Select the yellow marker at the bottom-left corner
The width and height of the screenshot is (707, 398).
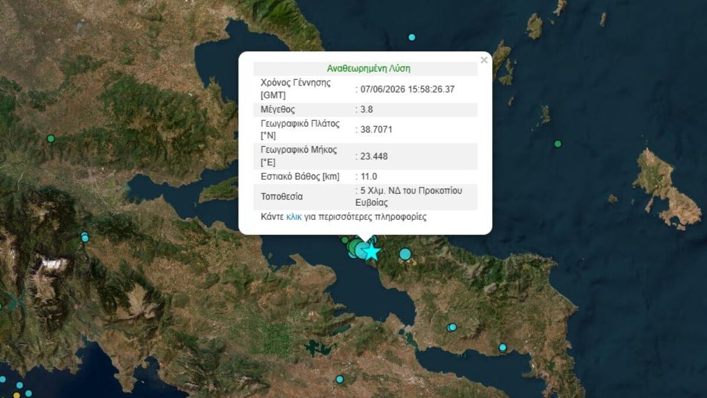click(x=16, y=394)
